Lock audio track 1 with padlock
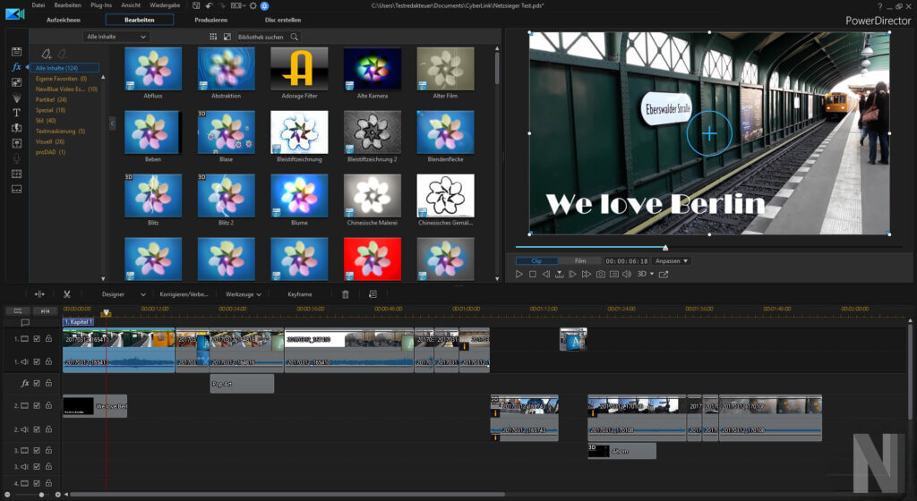The image size is (917, 501). point(48,361)
